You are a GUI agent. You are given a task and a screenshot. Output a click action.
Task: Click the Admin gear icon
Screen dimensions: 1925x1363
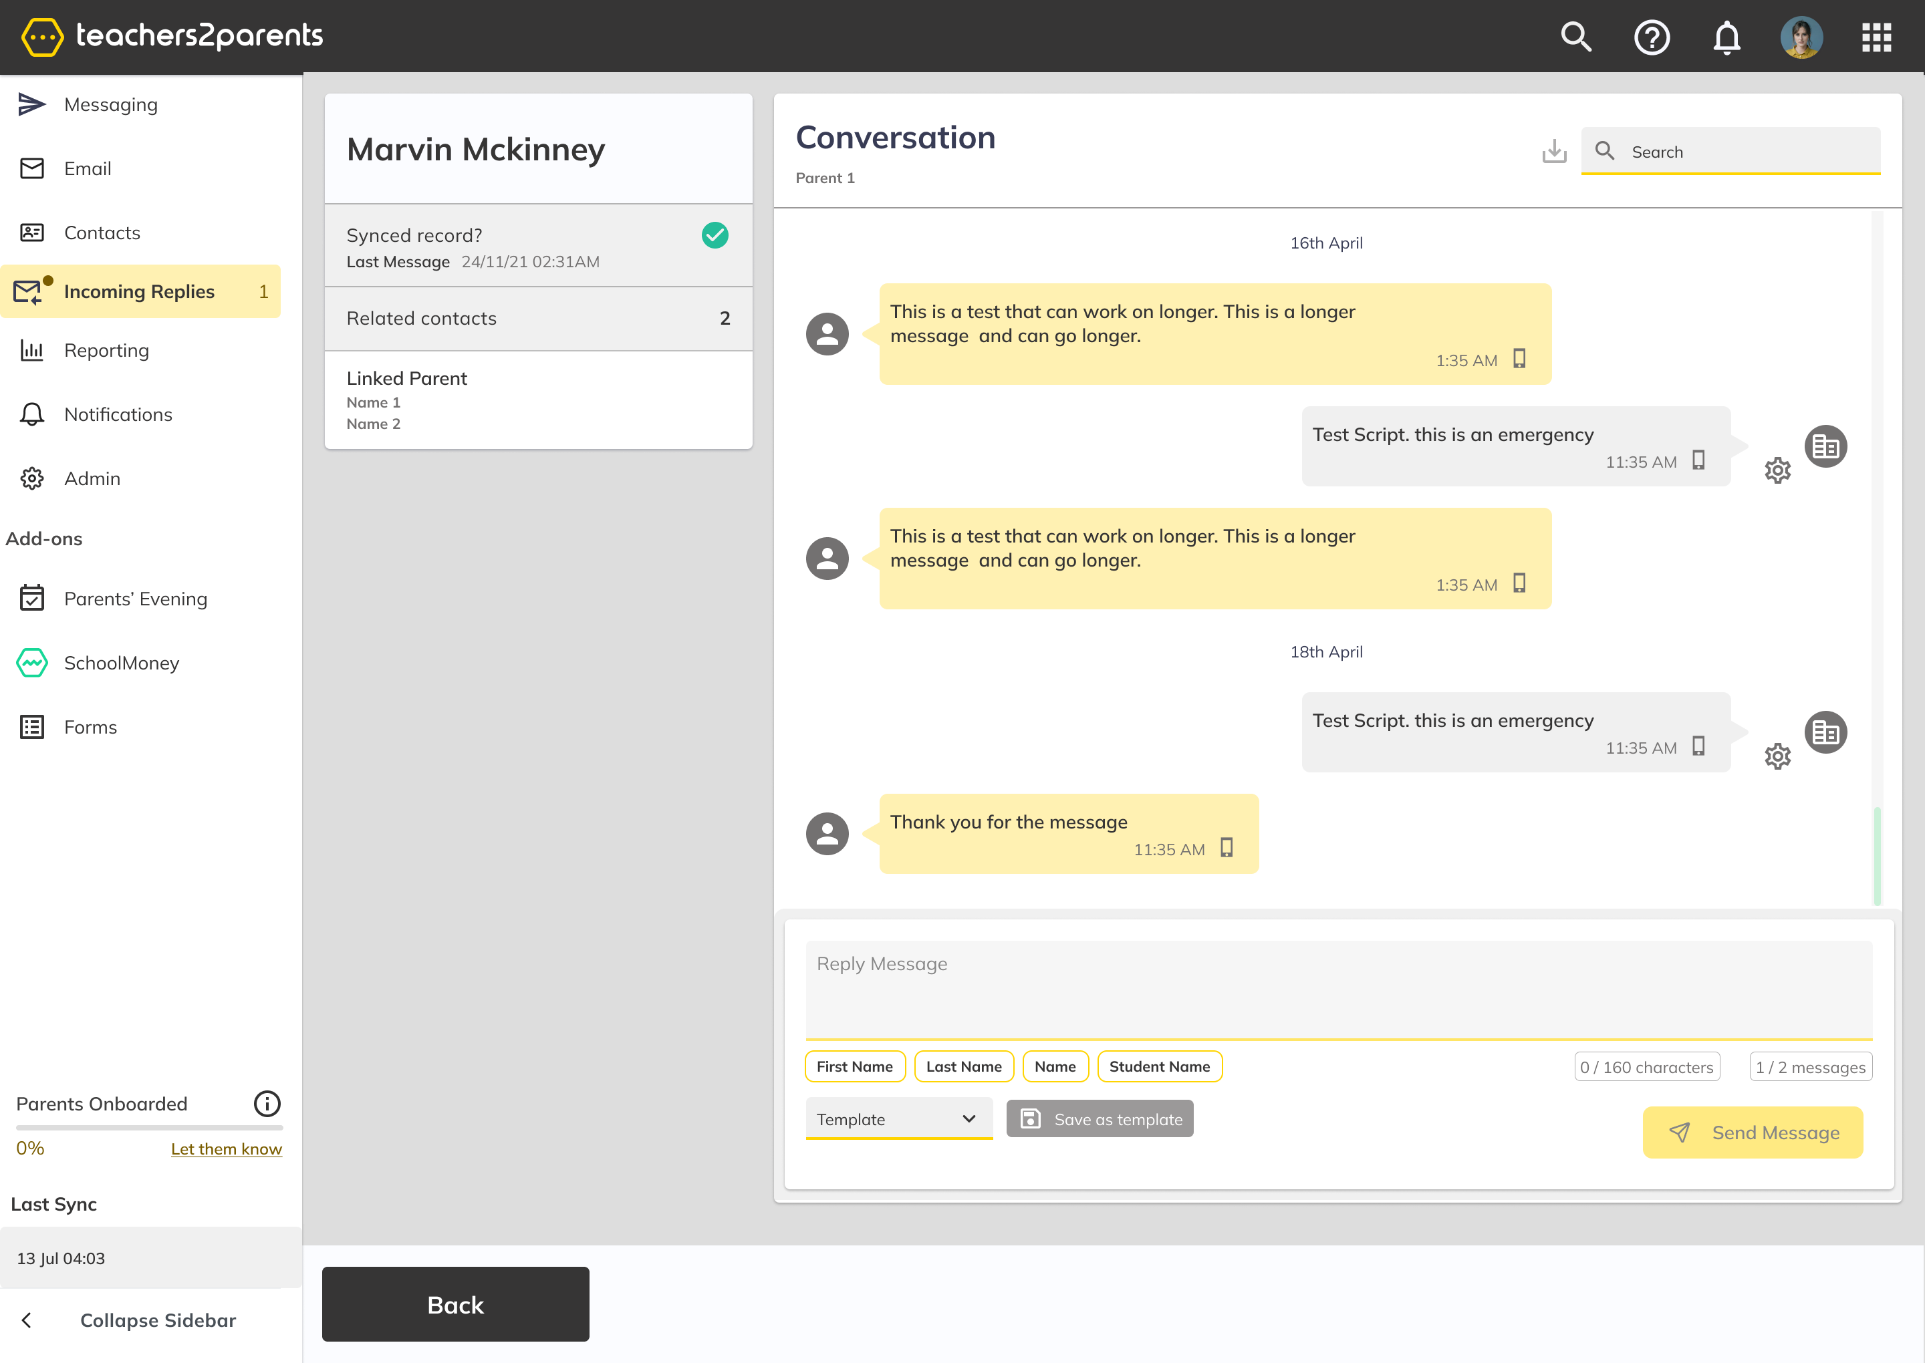(32, 478)
